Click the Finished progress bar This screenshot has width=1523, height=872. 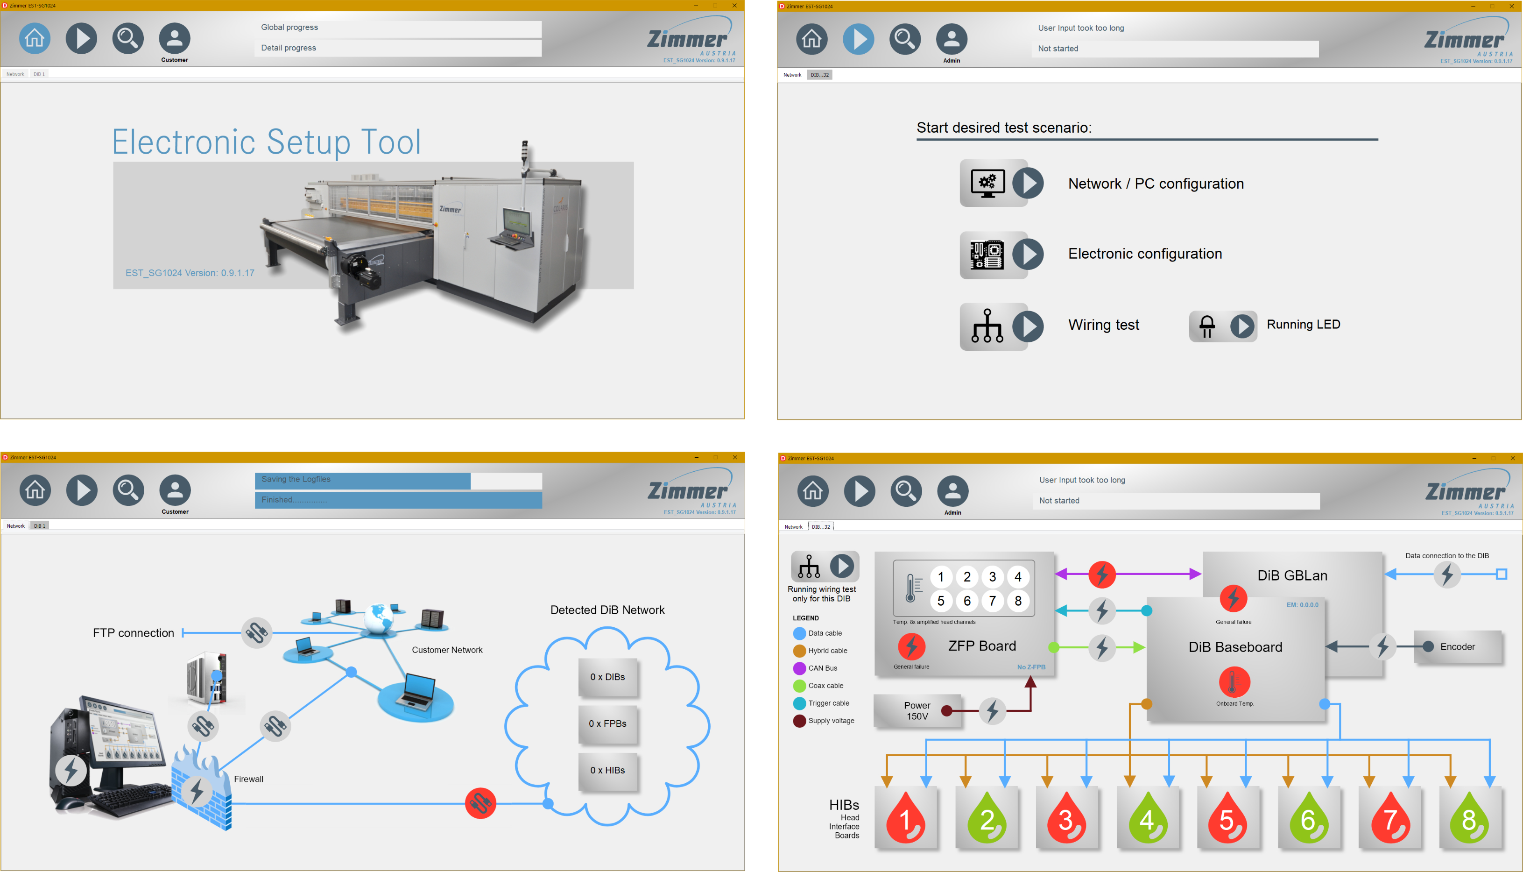click(398, 500)
